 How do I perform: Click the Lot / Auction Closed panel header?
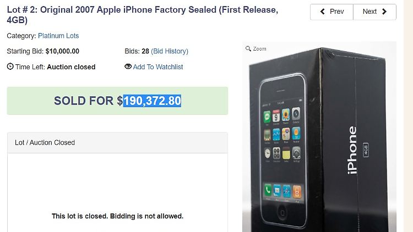point(117,142)
